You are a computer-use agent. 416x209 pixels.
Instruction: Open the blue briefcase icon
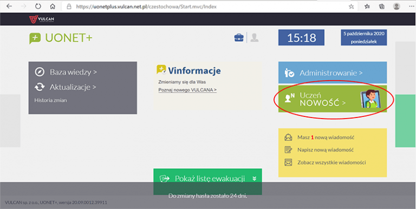pyautogui.click(x=239, y=38)
